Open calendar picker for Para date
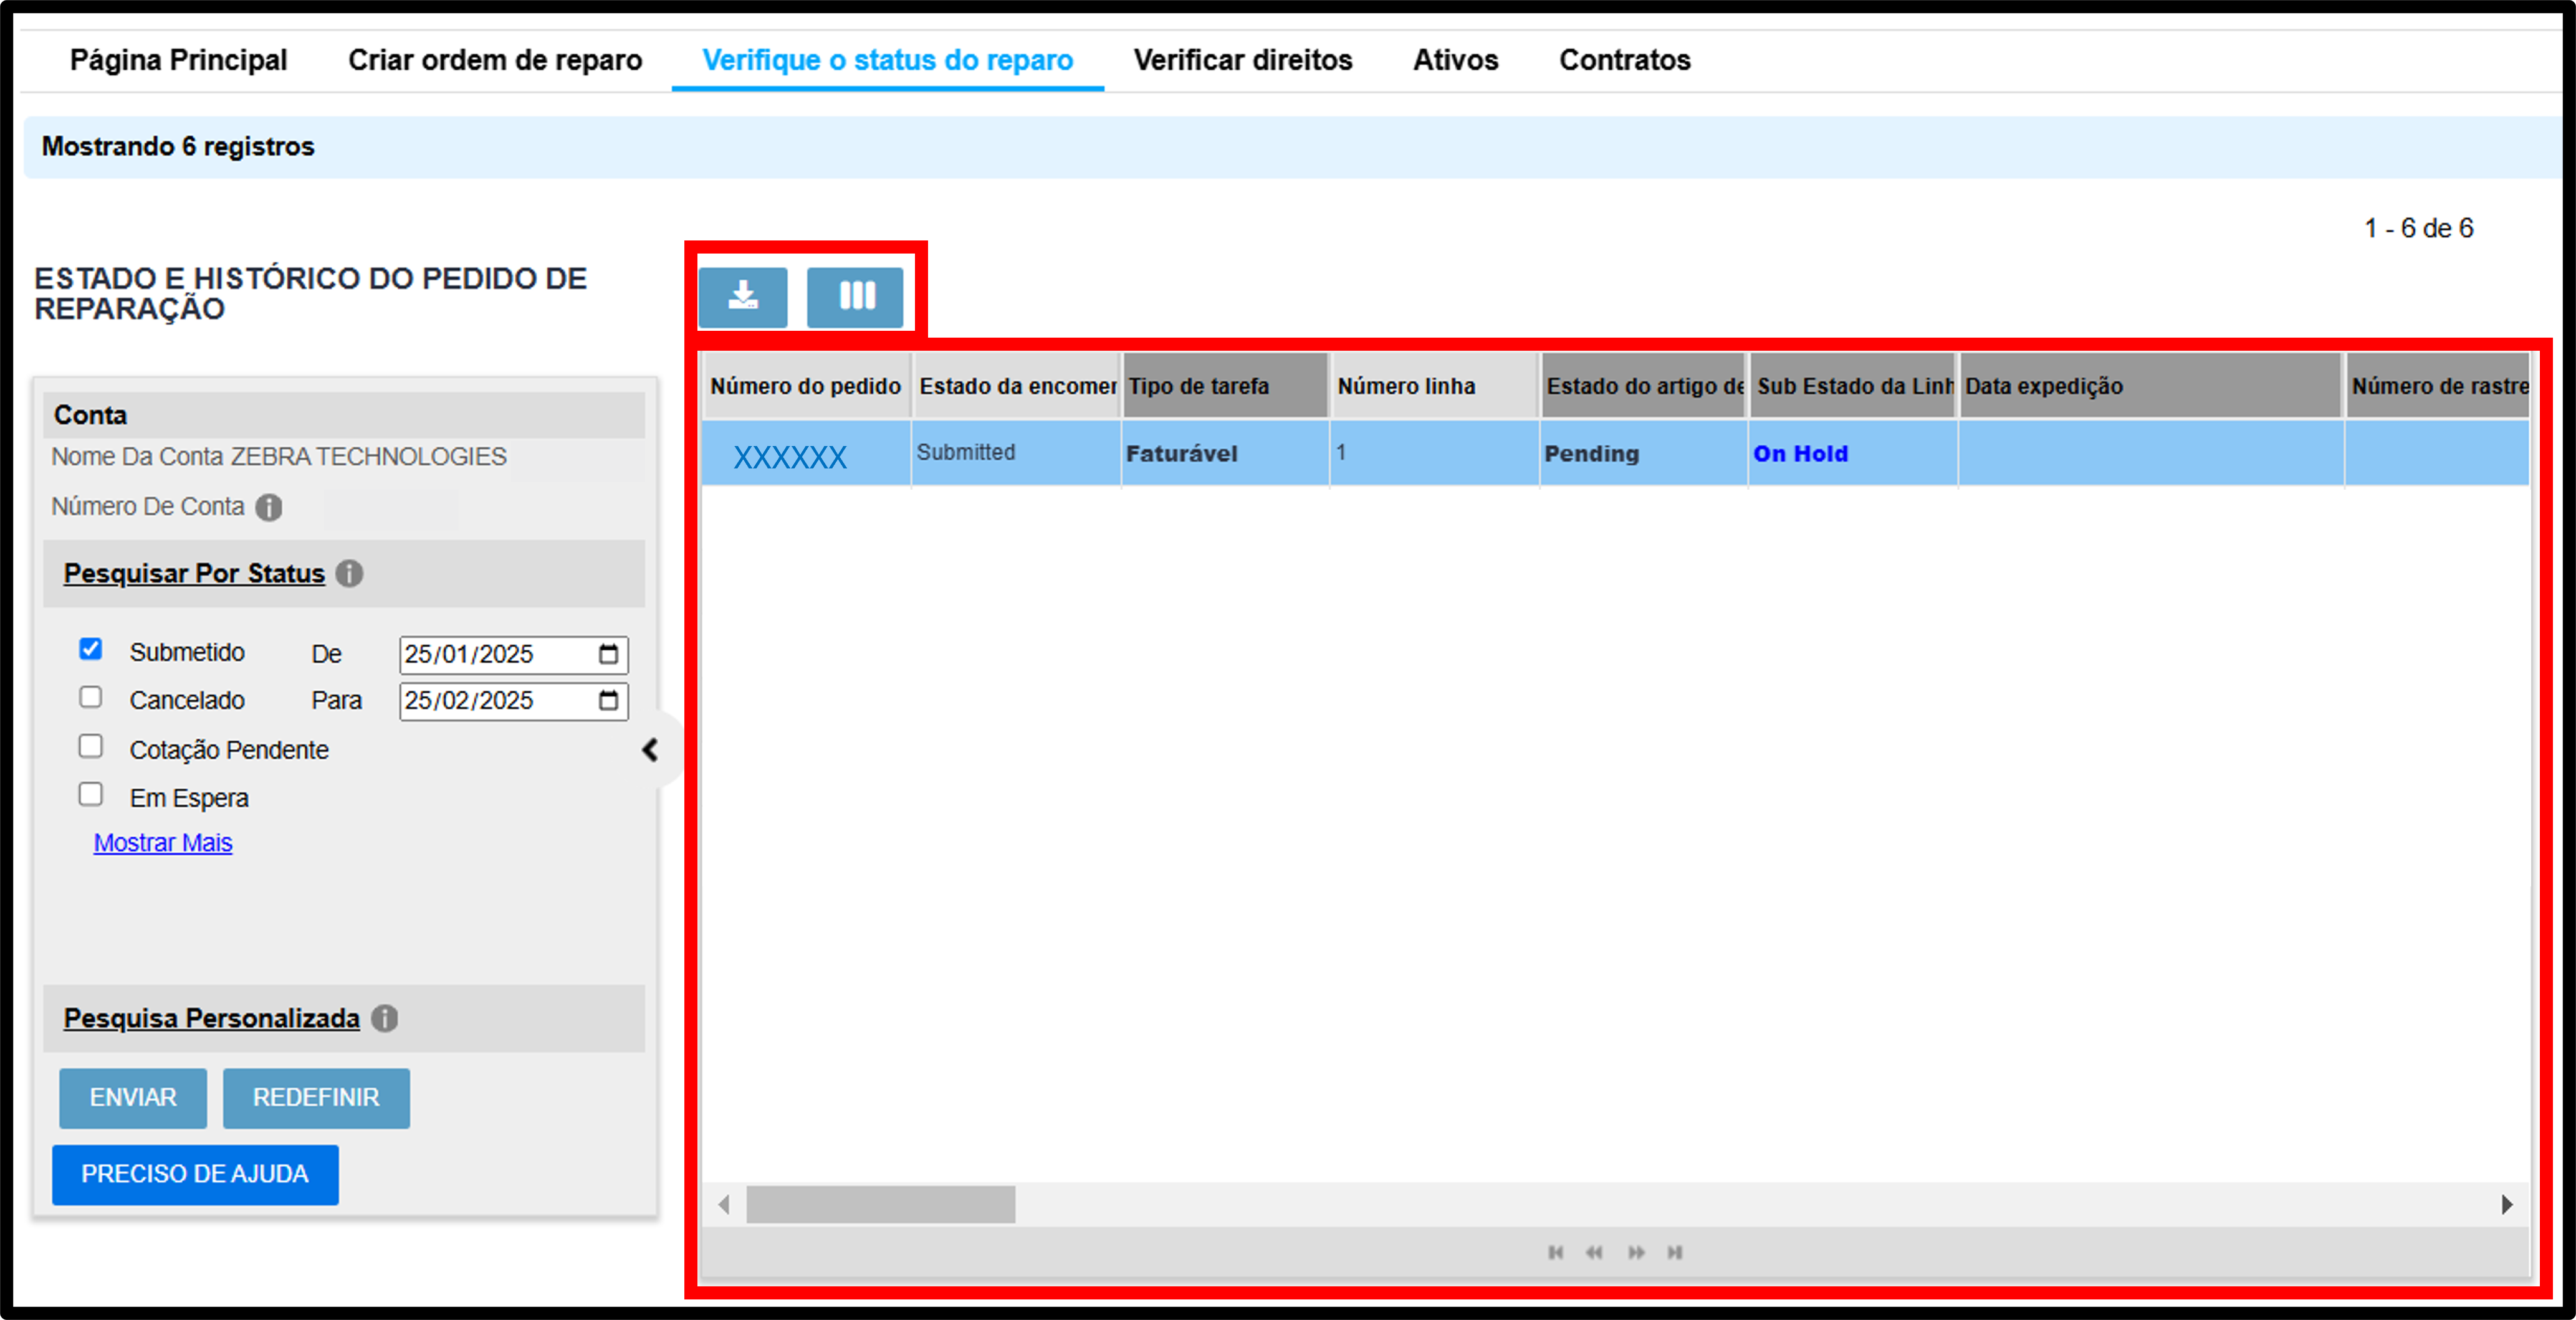2576x1320 pixels. pyautogui.click(x=608, y=700)
